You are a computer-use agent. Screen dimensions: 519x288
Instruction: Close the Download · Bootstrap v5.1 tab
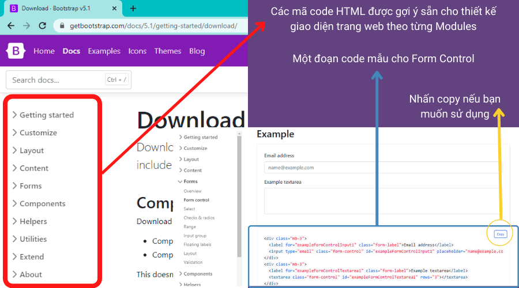click(114, 8)
